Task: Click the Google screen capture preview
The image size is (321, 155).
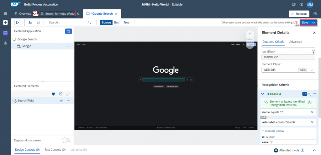Action: pyautogui.click(x=166, y=86)
